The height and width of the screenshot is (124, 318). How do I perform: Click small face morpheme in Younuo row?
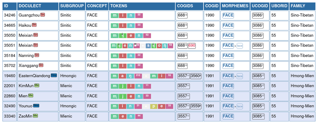pos(240,106)
